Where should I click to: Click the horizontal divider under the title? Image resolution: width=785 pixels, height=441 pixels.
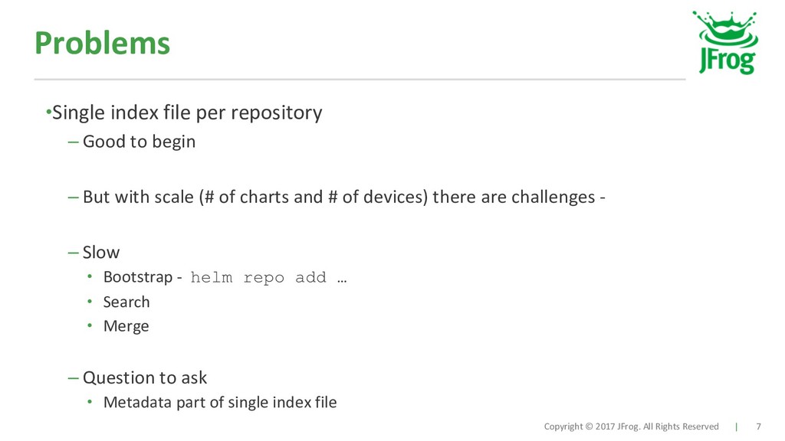coord(360,79)
